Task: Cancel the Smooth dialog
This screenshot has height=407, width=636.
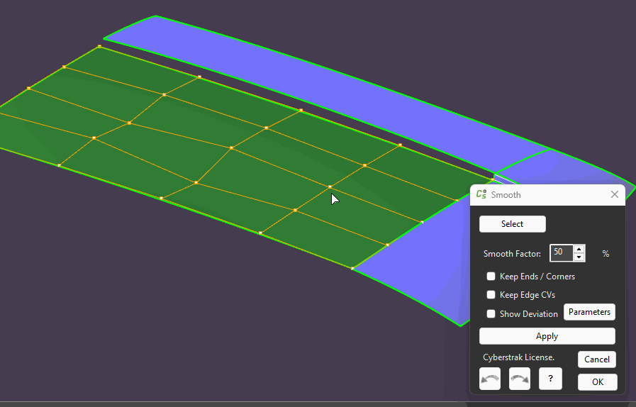Action: click(x=597, y=359)
